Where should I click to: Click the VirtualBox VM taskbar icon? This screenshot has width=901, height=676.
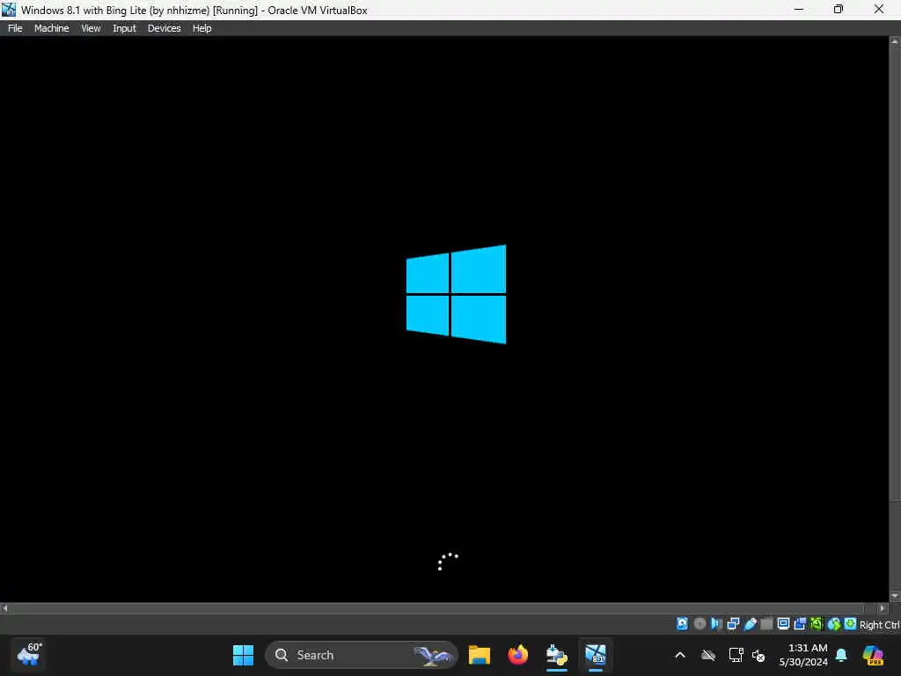click(596, 655)
